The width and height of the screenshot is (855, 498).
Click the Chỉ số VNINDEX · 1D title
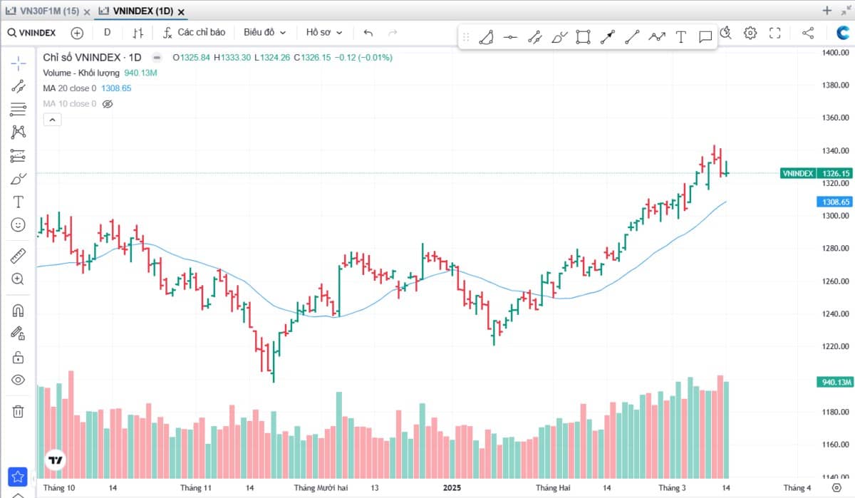(92, 57)
